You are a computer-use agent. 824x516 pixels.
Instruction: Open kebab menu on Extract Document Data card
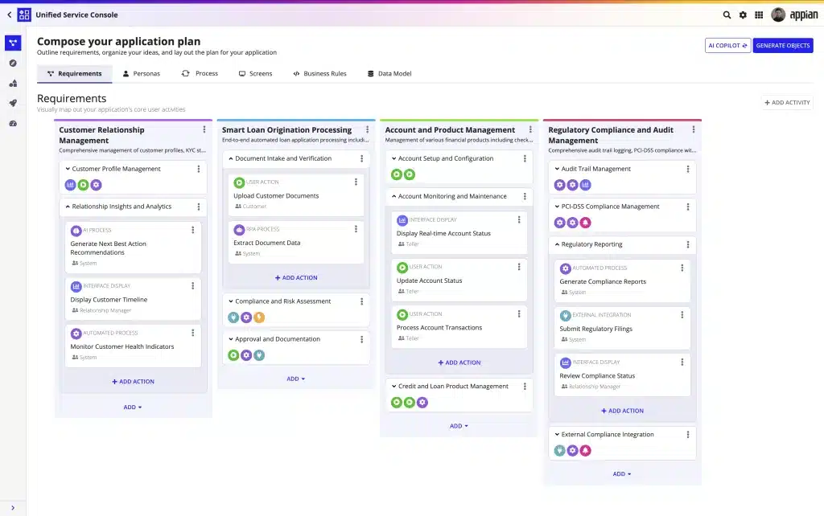356,229
